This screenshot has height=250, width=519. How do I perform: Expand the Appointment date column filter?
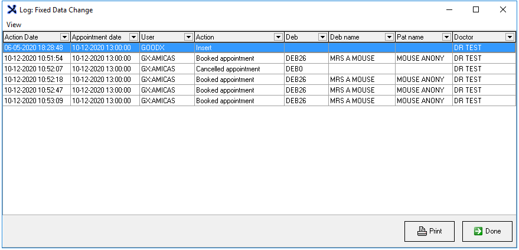(133, 37)
